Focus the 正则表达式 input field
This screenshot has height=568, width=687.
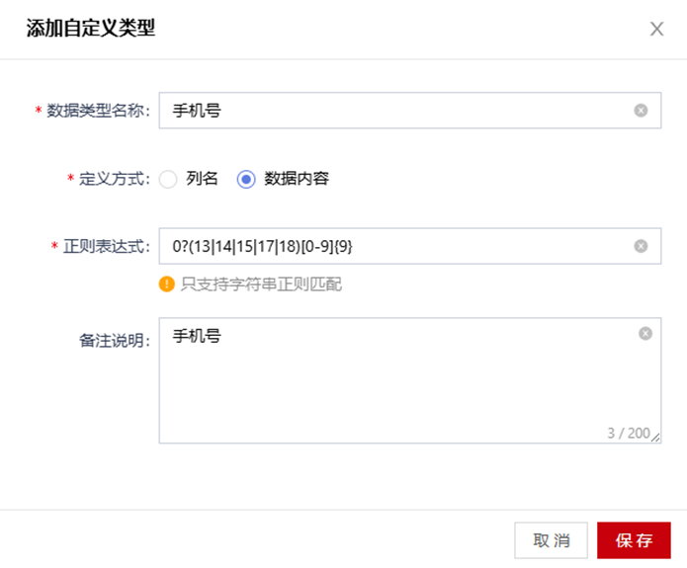[x=409, y=246]
